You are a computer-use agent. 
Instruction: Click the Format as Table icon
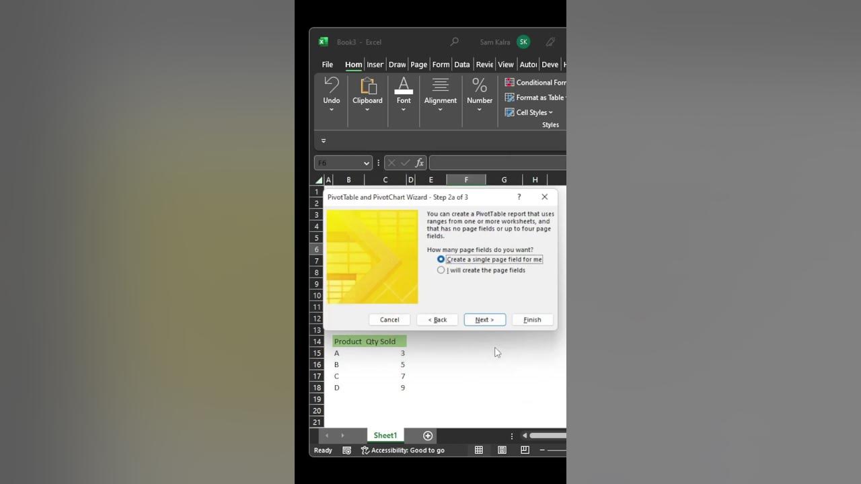pyautogui.click(x=510, y=97)
